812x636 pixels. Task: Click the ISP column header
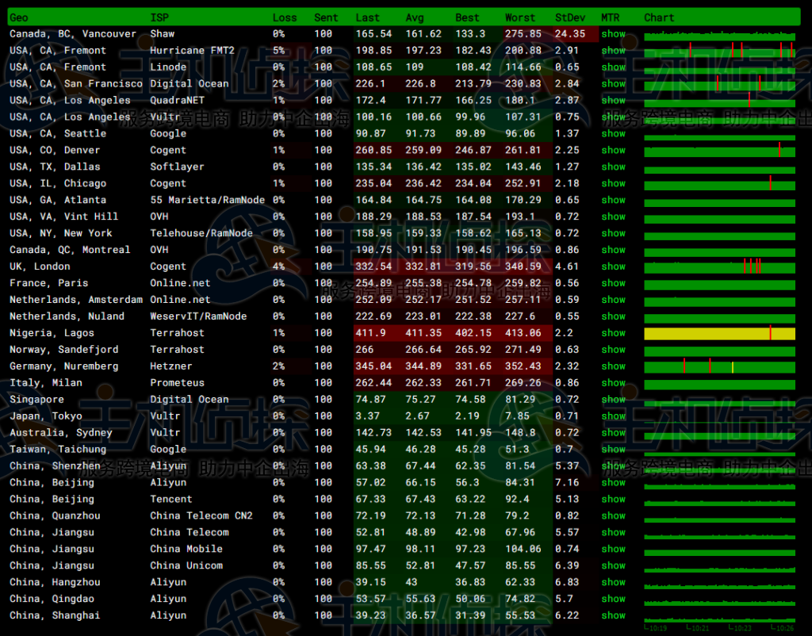click(159, 17)
